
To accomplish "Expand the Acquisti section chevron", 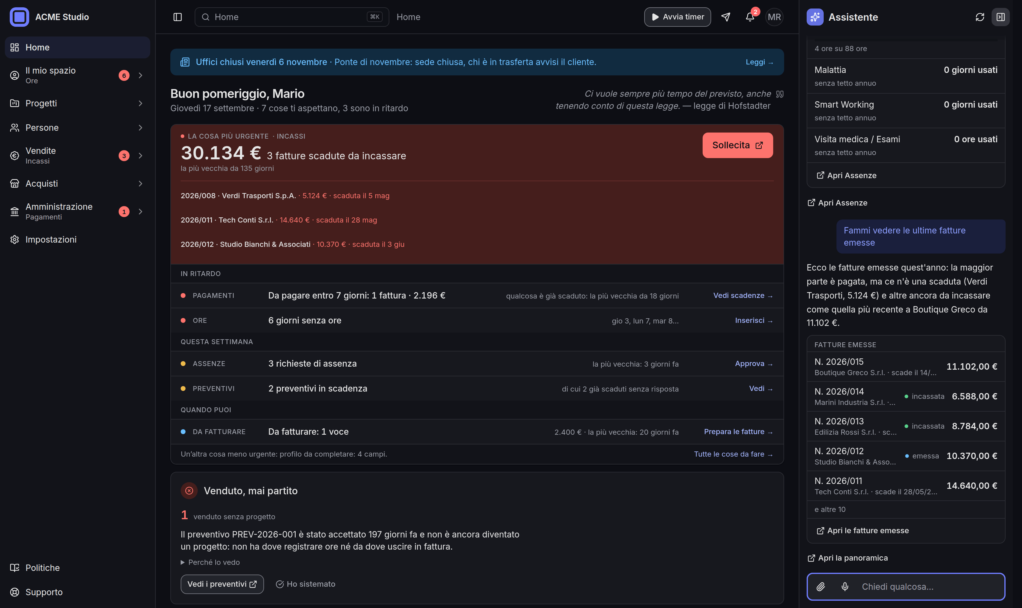I will [140, 184].
